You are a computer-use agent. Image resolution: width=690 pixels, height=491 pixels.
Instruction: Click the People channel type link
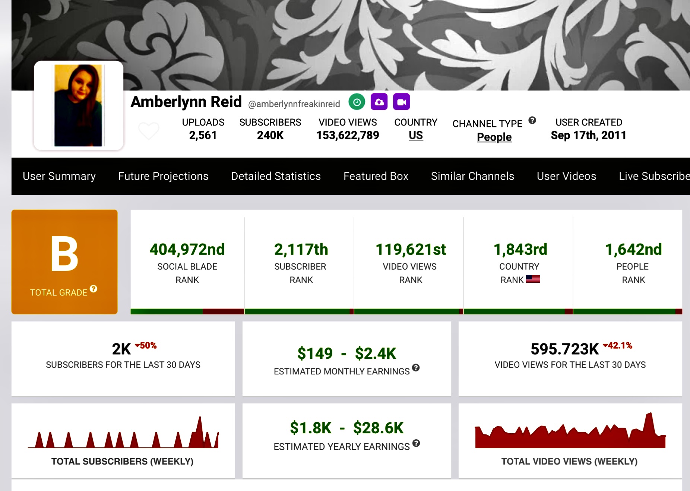coord(494,137)
